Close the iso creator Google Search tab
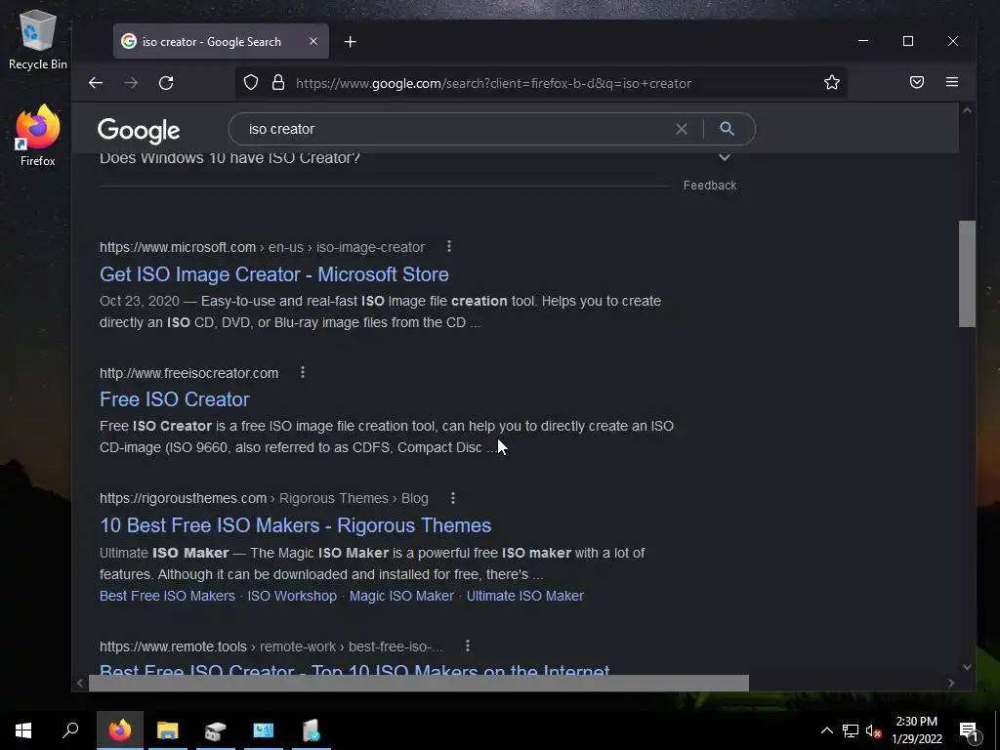Screen dimensions: 1000x750 click(x=313, y=41)
